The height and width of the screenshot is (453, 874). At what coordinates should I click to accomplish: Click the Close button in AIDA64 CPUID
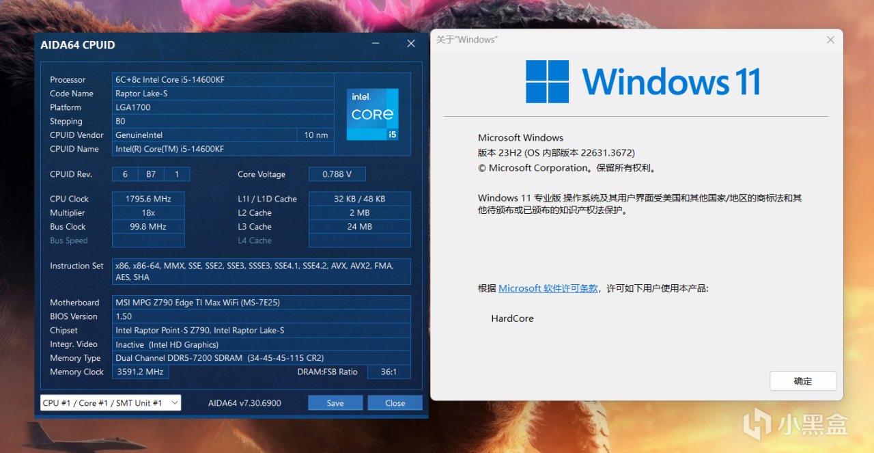[x=395, y=403]
